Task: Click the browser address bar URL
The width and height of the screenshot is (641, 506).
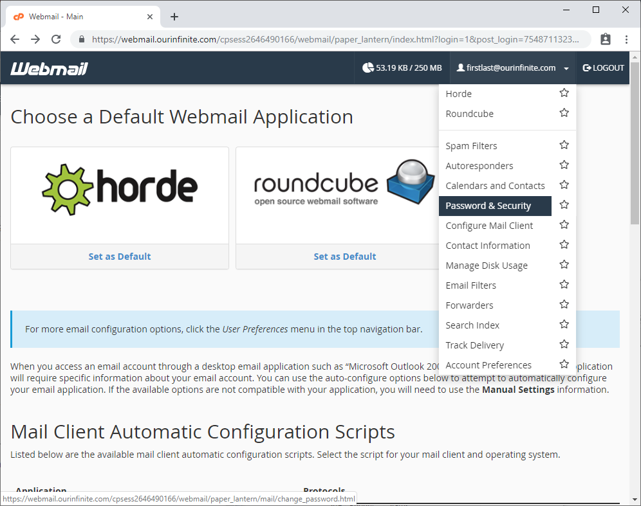Action: (335, 39)
